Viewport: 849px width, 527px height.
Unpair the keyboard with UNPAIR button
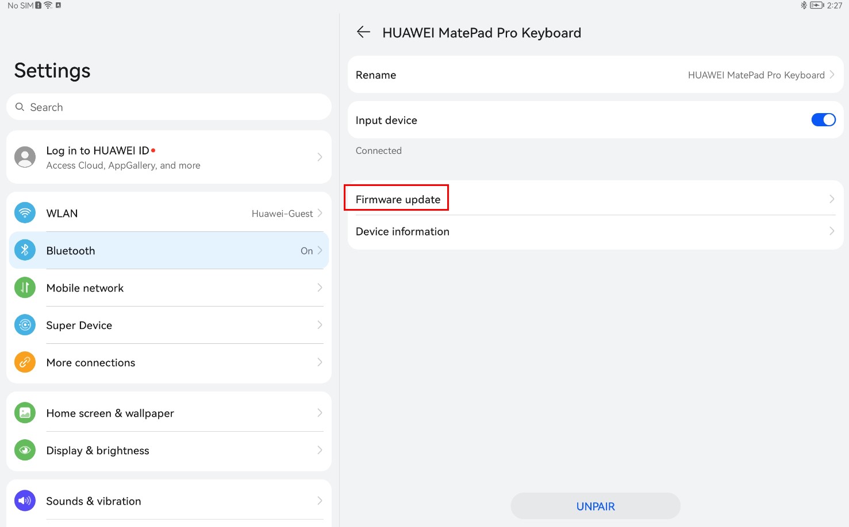pos(596,506)
